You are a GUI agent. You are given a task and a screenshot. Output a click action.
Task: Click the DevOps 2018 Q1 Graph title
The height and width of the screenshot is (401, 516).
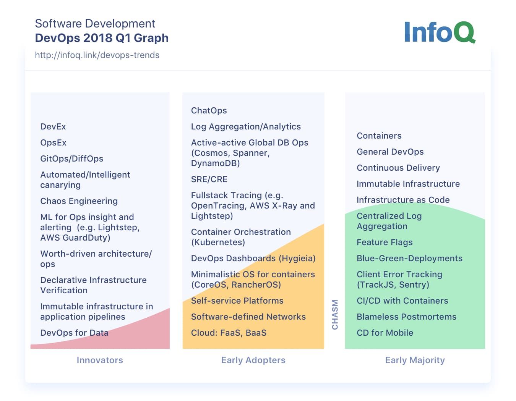[102, 38]
